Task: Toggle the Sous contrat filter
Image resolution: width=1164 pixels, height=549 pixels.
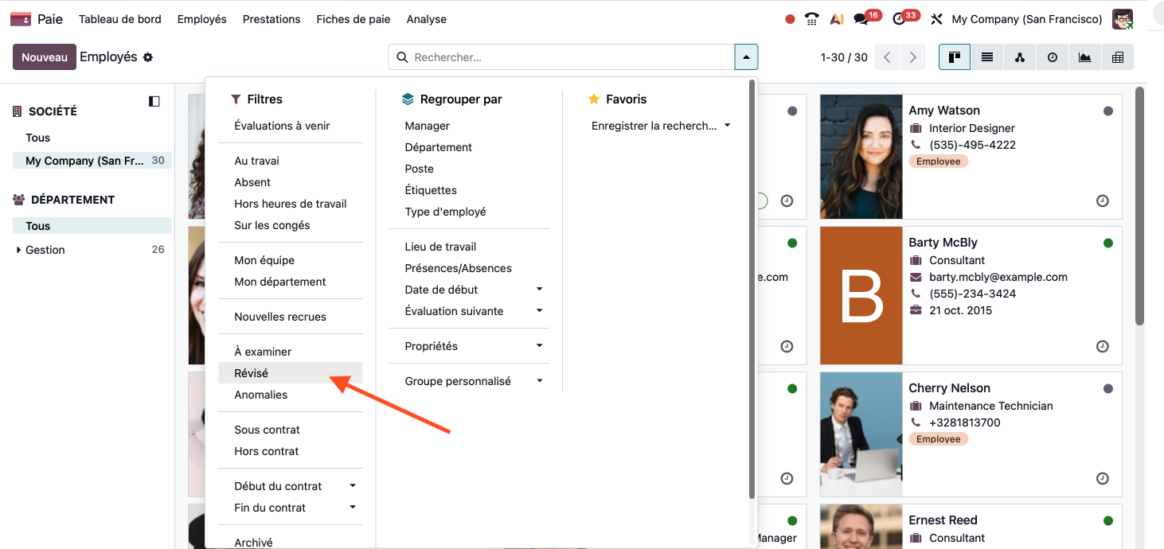Action: point(267,430)
